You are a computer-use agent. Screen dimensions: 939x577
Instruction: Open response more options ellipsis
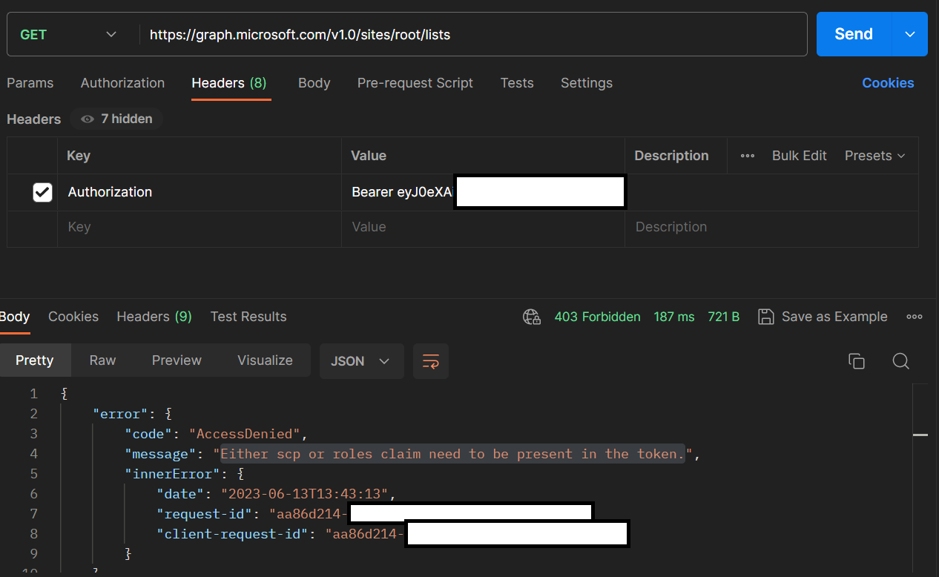coord(915,317)
